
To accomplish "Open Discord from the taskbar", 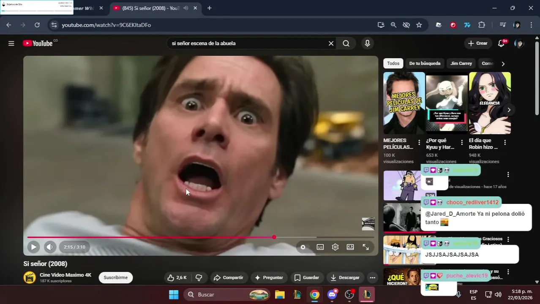I will [x=332, y=294].
